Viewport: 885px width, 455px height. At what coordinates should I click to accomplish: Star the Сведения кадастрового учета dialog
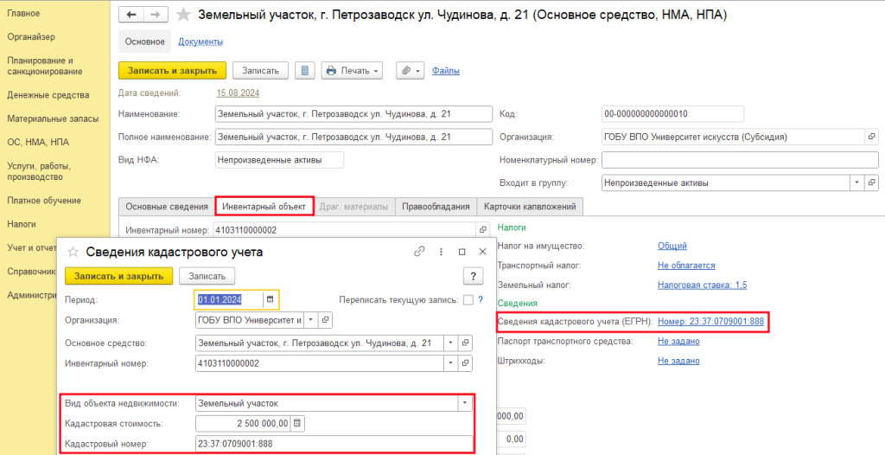[x=73, y=252]
